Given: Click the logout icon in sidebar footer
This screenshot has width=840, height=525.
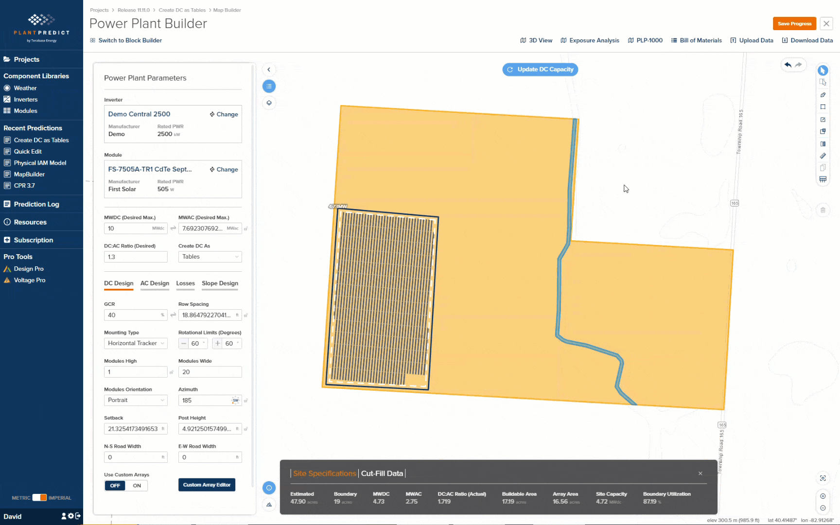Looking at the screenshot, I should tap(78, 516).
